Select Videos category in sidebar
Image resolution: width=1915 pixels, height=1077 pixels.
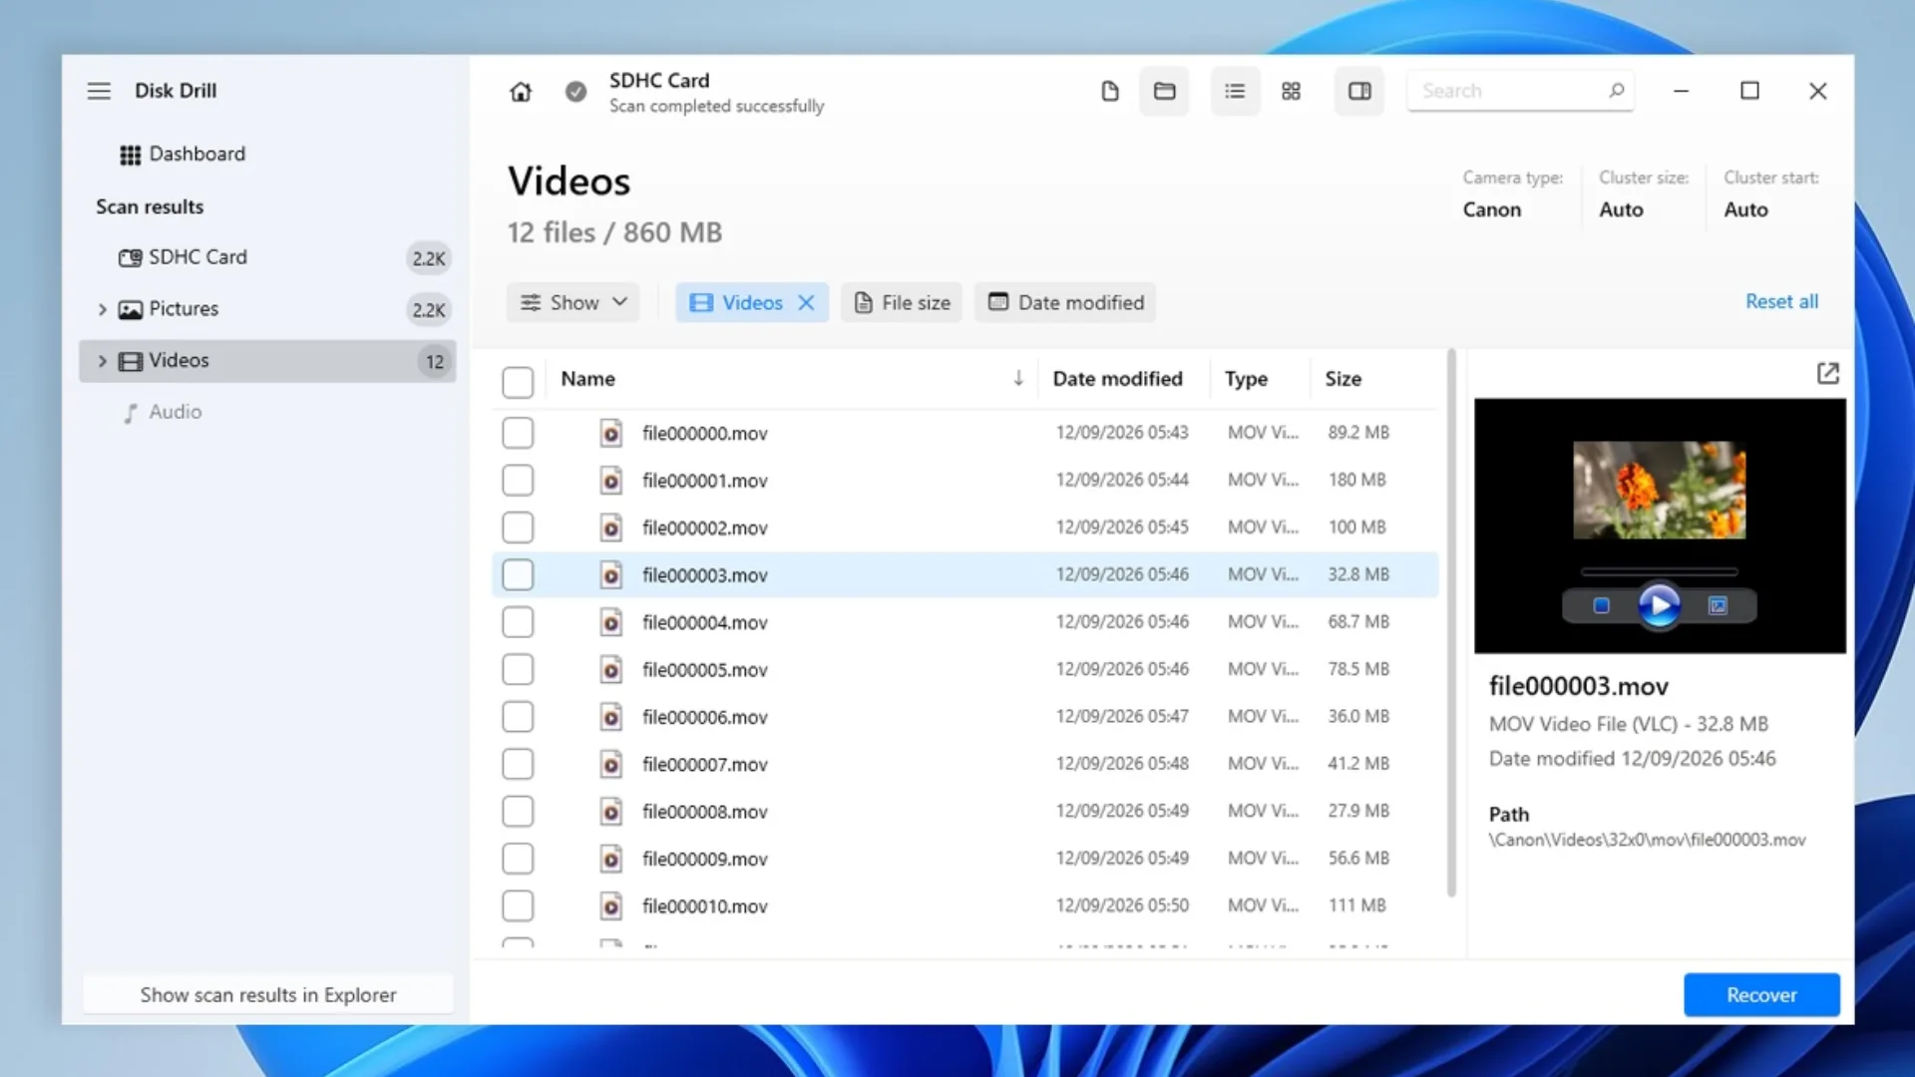pos(267,361)
